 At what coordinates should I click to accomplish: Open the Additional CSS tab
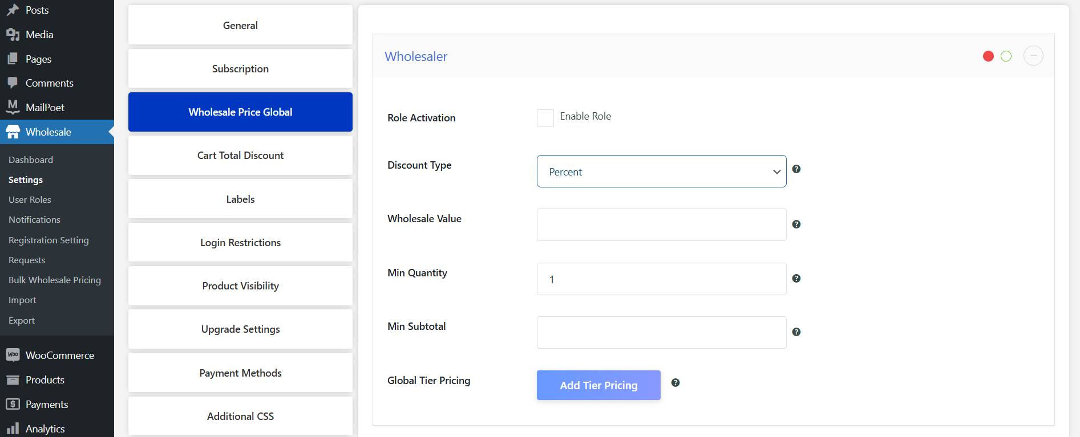(x=240, y=416)
